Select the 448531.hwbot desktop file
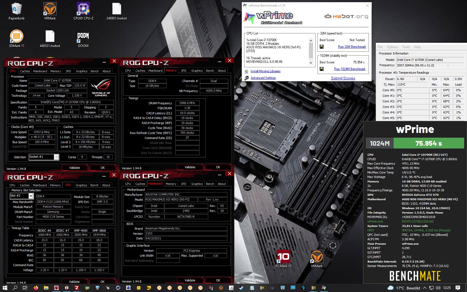This screenshot has height=292, width=467. (50, 39)
